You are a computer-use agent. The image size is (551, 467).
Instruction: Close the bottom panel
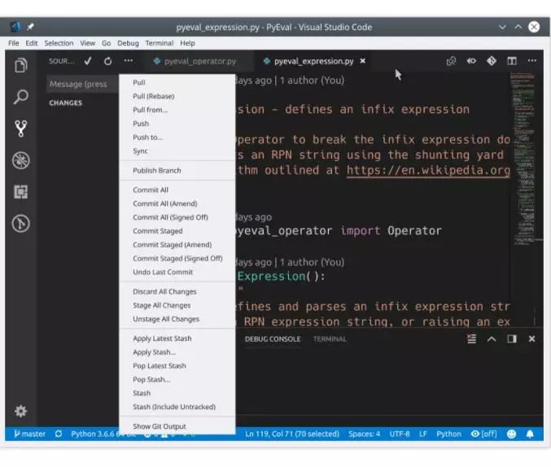(531, 338)
